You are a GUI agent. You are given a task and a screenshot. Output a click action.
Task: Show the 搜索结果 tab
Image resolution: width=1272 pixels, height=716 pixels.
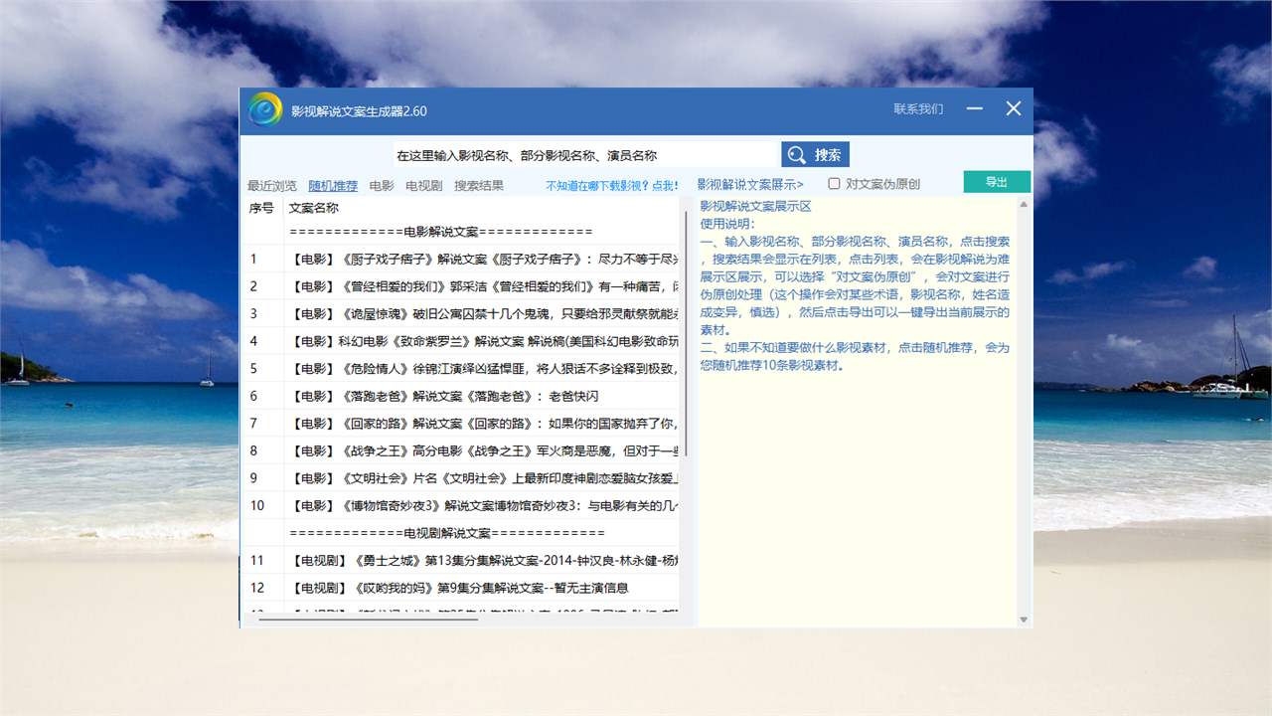pyautogui.click(x=479, y=185)
